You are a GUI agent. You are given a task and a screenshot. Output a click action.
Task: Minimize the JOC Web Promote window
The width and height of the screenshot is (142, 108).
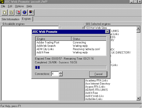131,2
